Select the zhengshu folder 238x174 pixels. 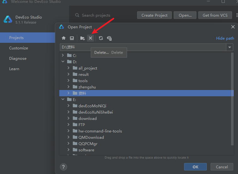tap(147, 87)
